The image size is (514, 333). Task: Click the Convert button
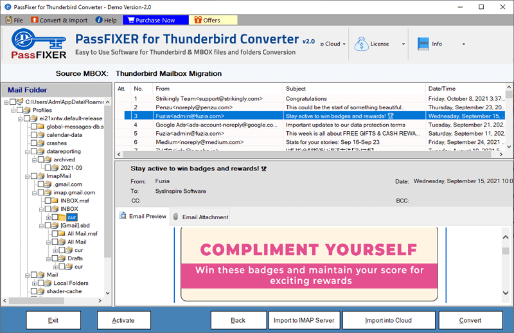(470, 320)
